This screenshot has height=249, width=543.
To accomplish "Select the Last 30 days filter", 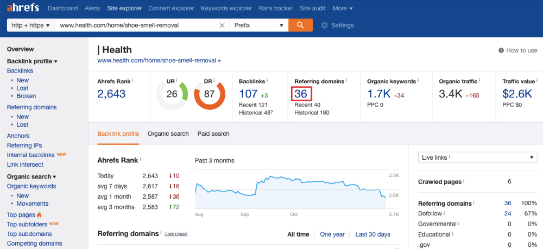I will (x=372, y=234).
